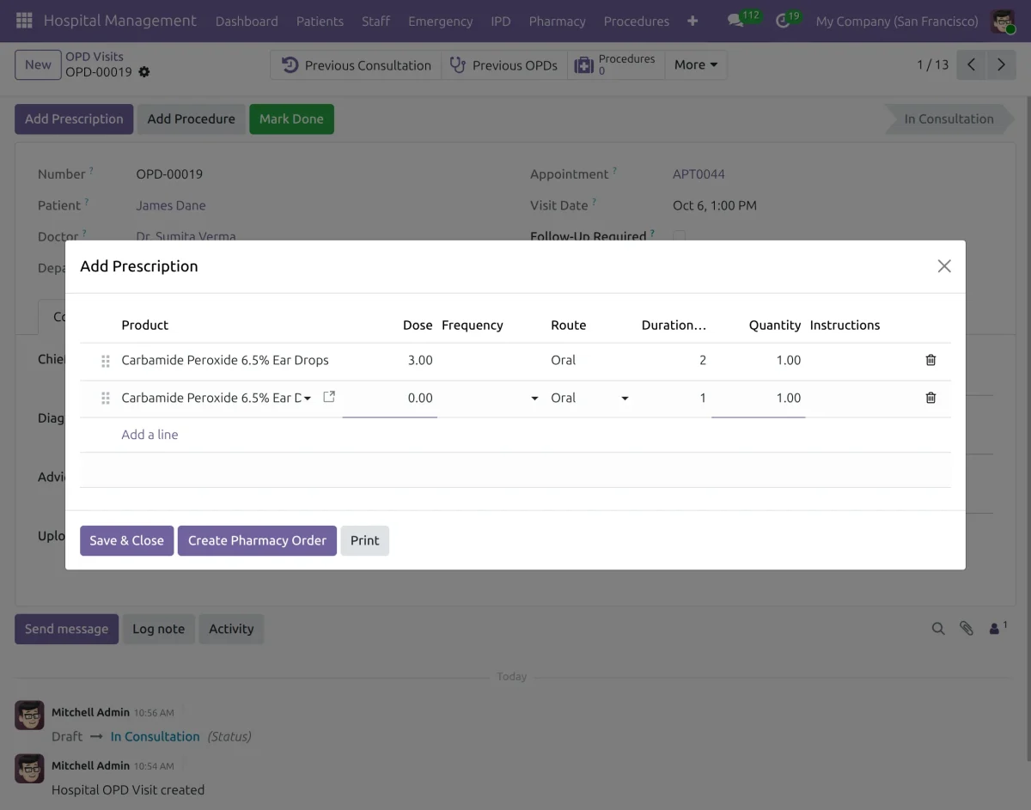Viewport: 1031px width, 810px height.
Task: Open the external link icon for the product
Action: pyautogui.click(x=329, y=397)
